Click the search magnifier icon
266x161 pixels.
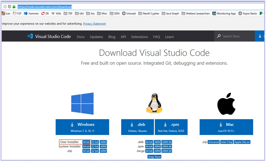pos(219,36)
